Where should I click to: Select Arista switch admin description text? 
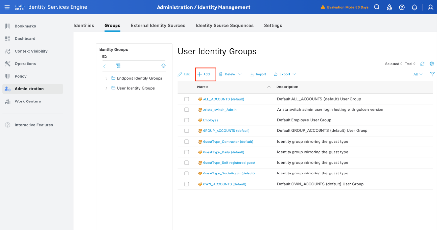coord(330,109)
